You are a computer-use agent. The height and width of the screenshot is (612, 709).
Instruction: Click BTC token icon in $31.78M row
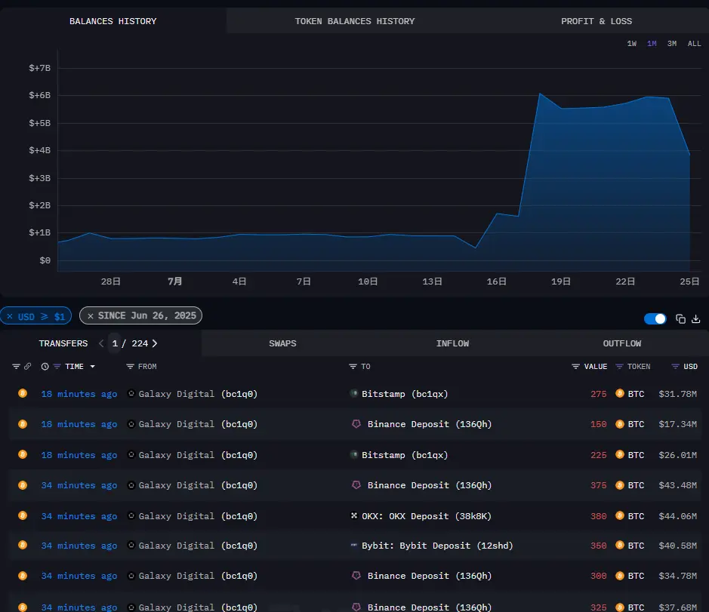tap(620, 393)
